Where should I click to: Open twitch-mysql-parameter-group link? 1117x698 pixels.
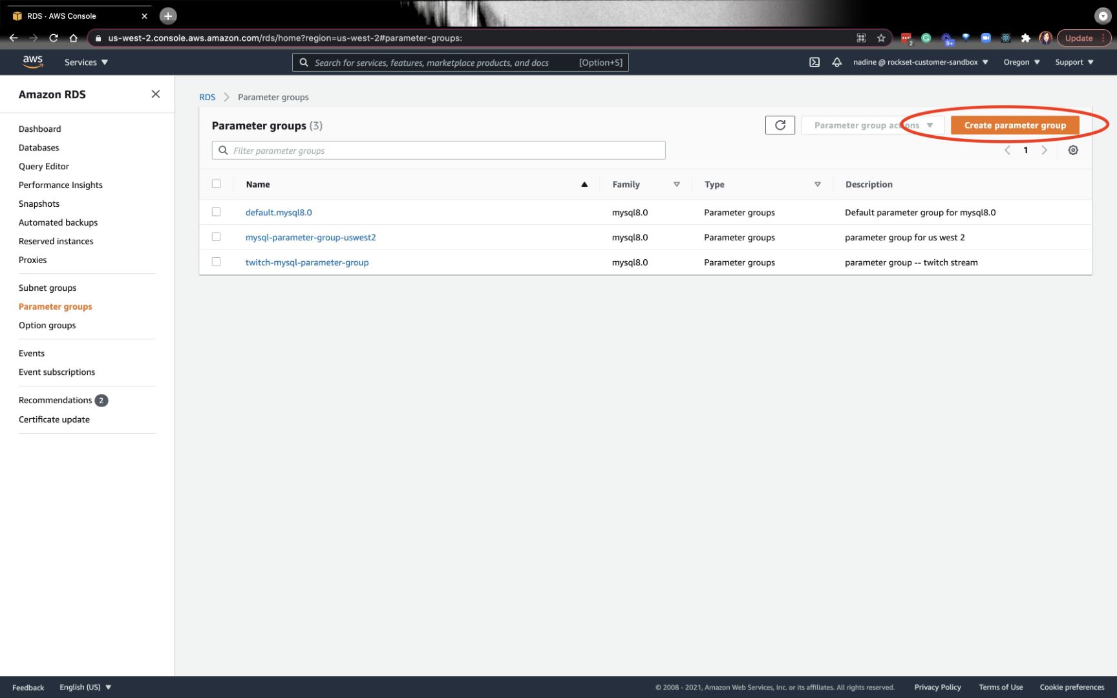pyautogui.click(x=307, y=262)
